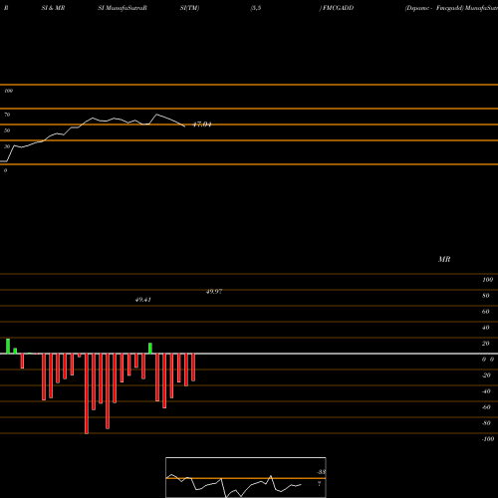Click the Dspamc - Fmcgadd header text

click(434, 8)
